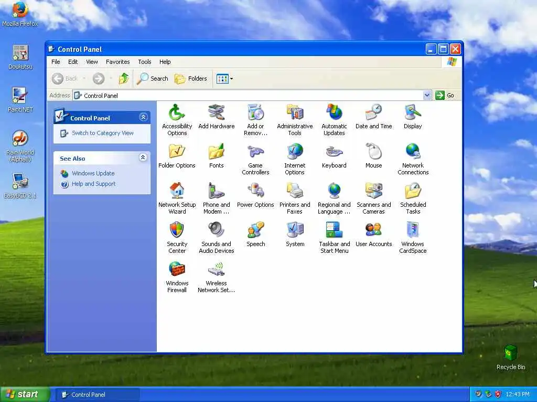Image resolution: width=537 pixels, height=402 pixels.
Task: Select the Recycle Bin icon
Action: click(x=511, y=357)
